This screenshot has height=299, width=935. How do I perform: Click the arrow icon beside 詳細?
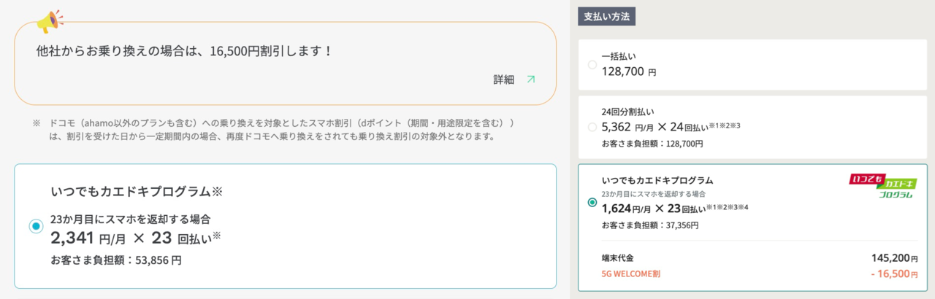(x=531, y=79)
